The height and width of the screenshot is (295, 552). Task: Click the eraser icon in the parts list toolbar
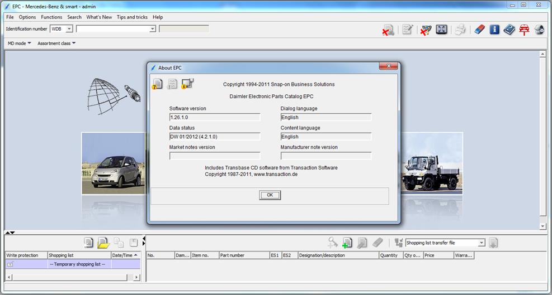pos(377,243)
